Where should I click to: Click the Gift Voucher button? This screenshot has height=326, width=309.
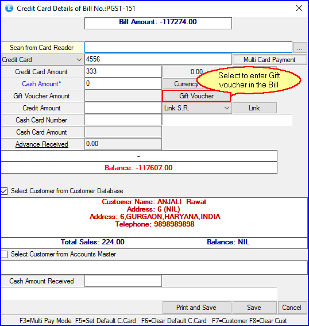(x=196, y=96)
